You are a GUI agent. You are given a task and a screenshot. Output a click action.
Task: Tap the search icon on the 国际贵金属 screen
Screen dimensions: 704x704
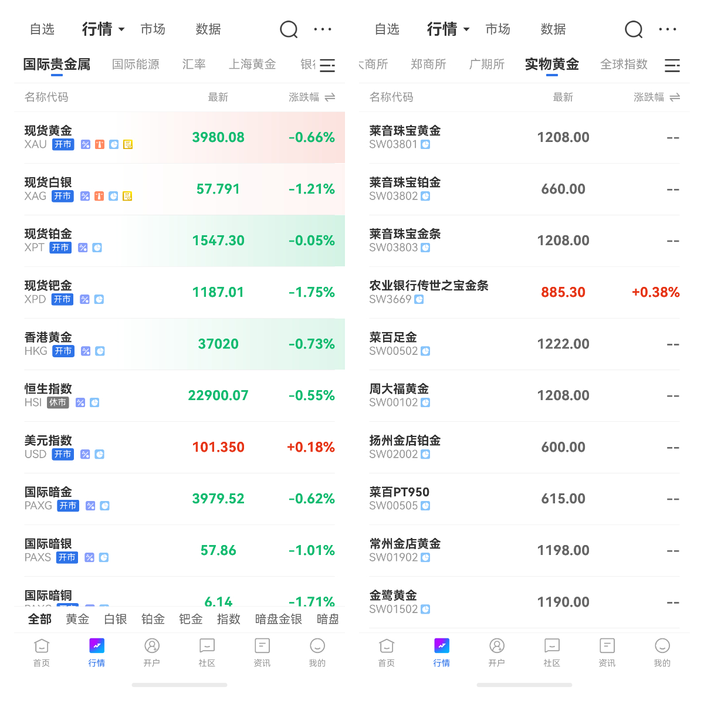click(289, 29)
